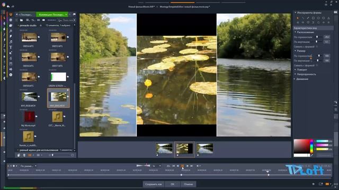The width and height of the screenshot is (339, 190).
Task: Collapse the size section
Action: pos(296,51)
